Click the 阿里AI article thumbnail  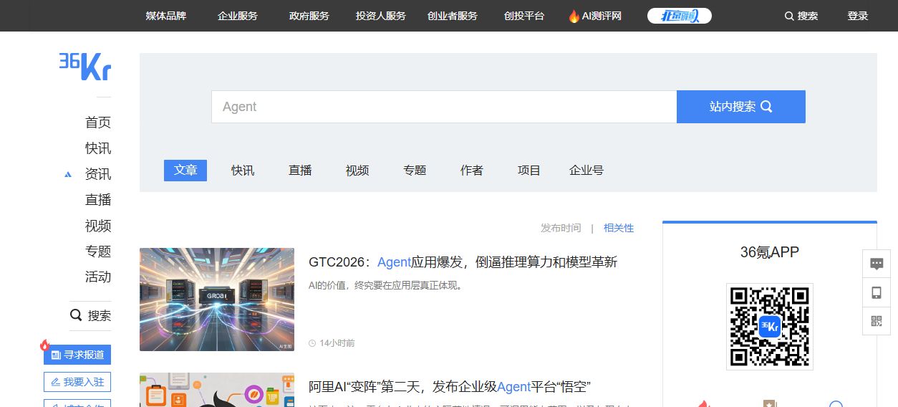[x=217, y=390]
